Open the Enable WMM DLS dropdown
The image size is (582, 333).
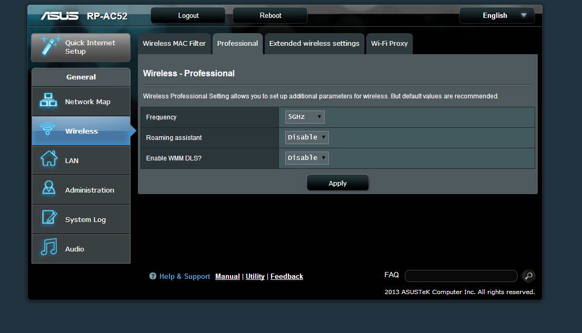(x=307, y=158)
